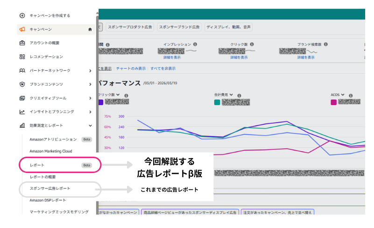The image size is (374, 228).
Task: Click the shield ブランドコンテンツ icon
Action: (x=22, y=84)
